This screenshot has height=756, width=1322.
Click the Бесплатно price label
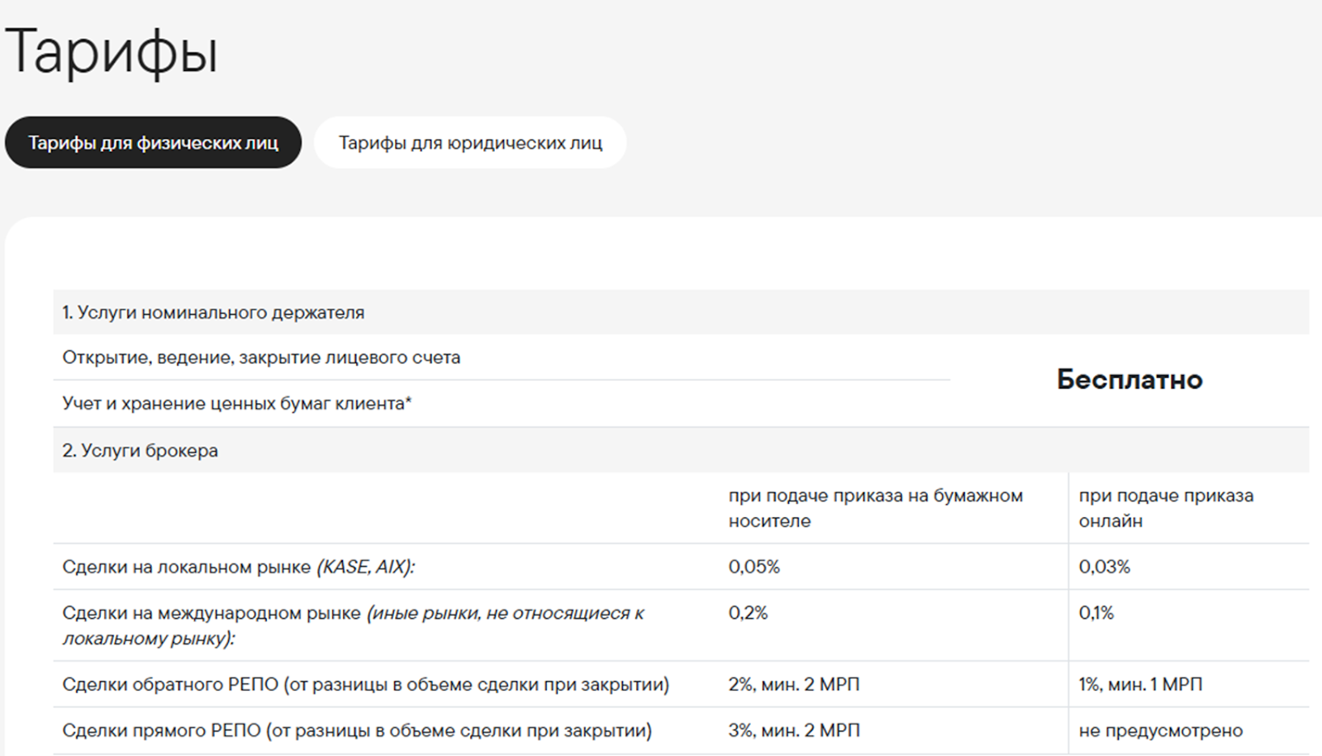point(1129,379)
